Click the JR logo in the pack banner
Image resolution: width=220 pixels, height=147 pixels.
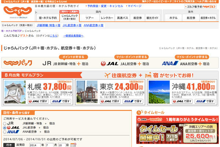(47, 64)
